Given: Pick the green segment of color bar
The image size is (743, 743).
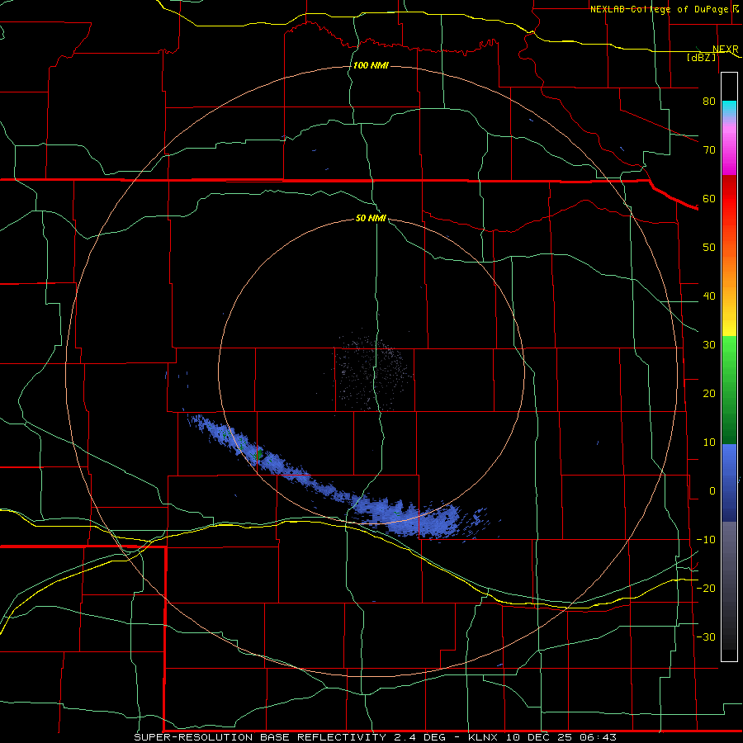Looking at the screenshot, I should (x=729, y=390).
